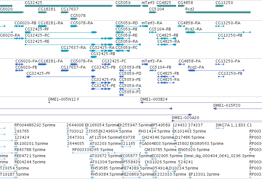Click transcript Rcd2-RA

[194, 29]
